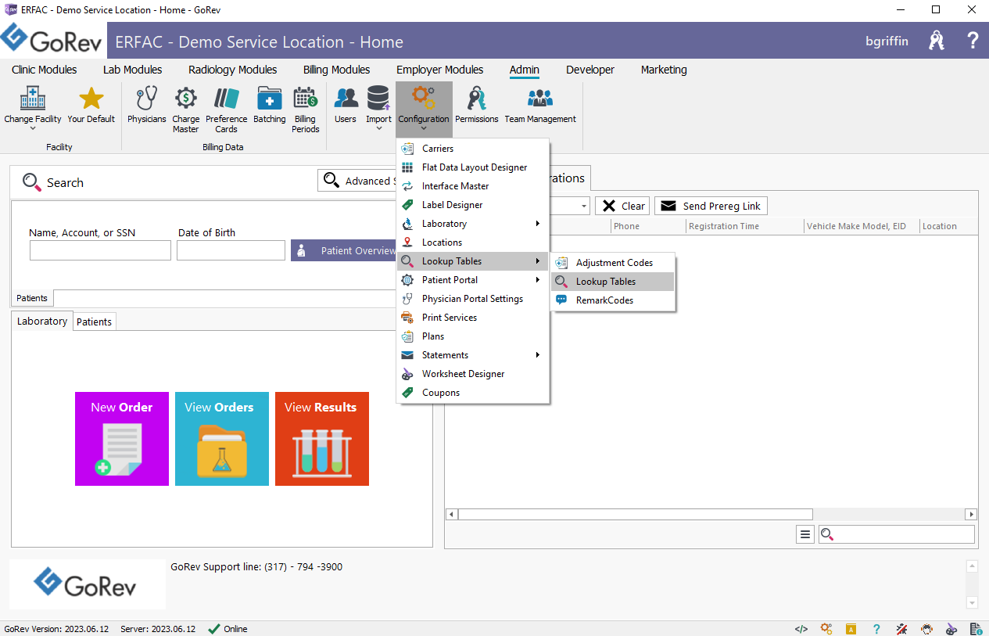The image size is (989, 636).
Task: Click the Clear button
Action: 622,206
